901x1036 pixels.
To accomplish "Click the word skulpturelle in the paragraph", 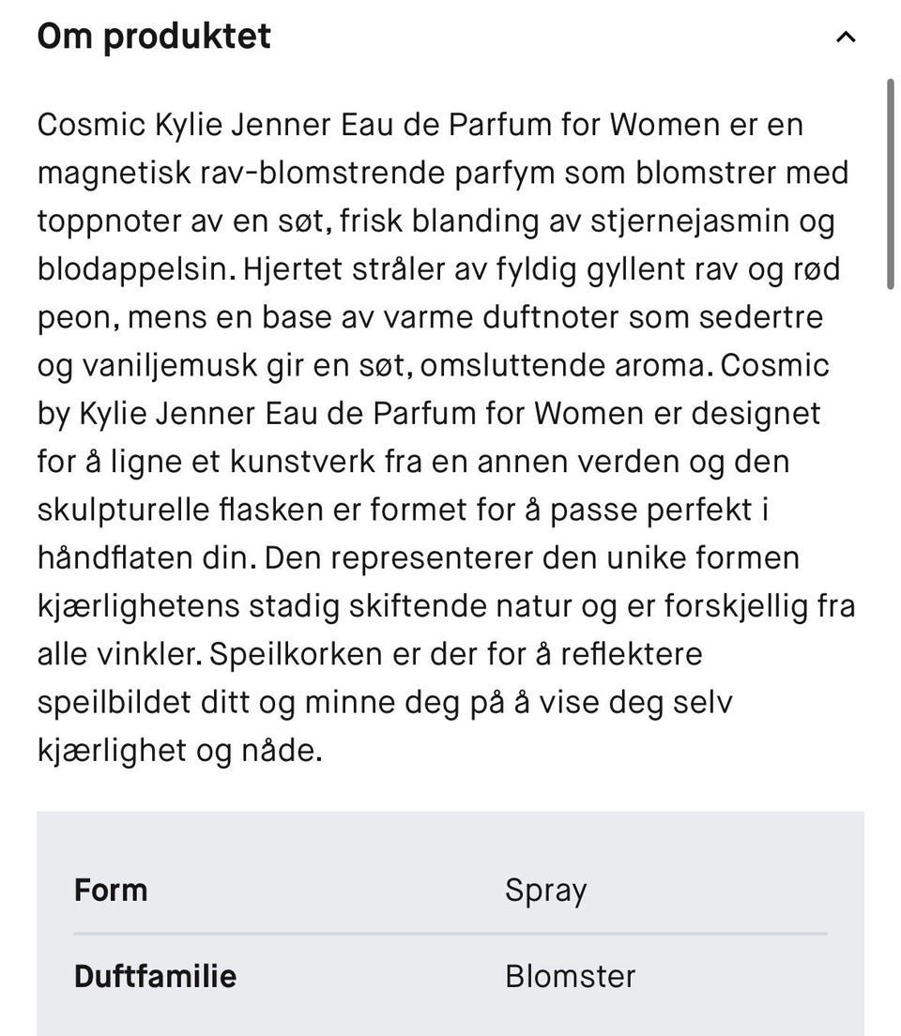I will click(124, 510).
